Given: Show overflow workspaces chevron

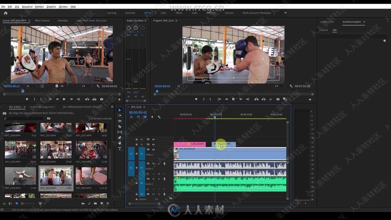Looking at the screenshot, I should click(x=285, y=13).
